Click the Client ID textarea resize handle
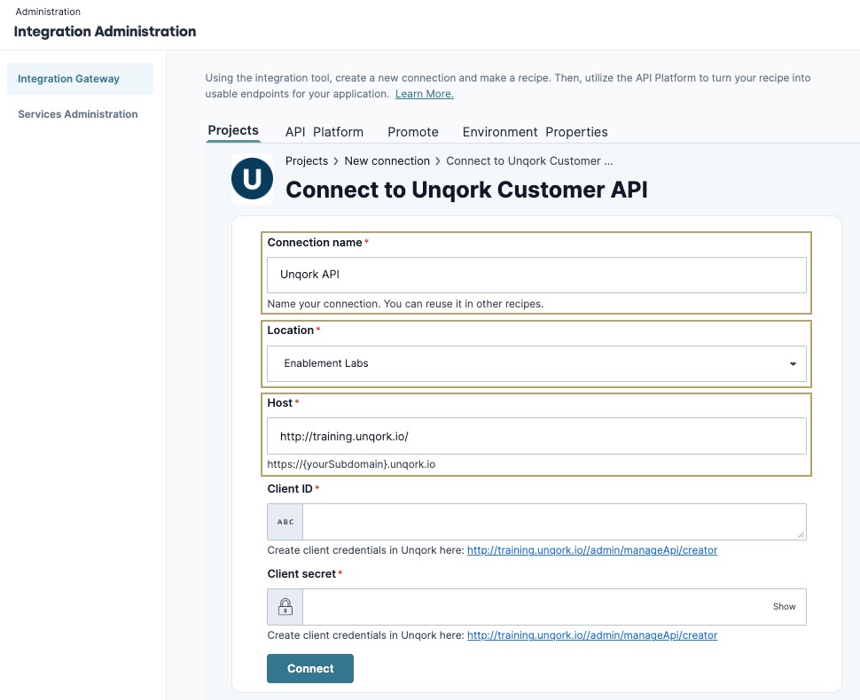Viewport: 860px width, 700px height. coord(801,534)
